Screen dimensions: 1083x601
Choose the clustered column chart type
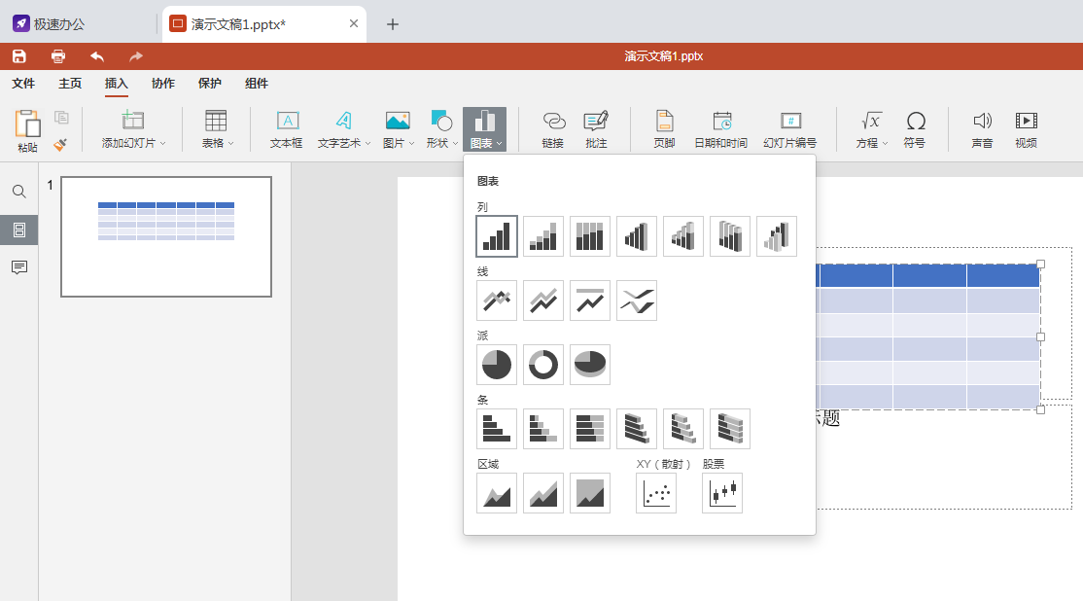[x=497, y=236]
